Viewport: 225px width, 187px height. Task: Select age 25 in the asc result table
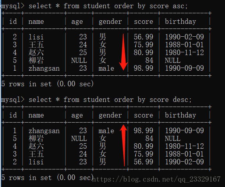point(83,52)
